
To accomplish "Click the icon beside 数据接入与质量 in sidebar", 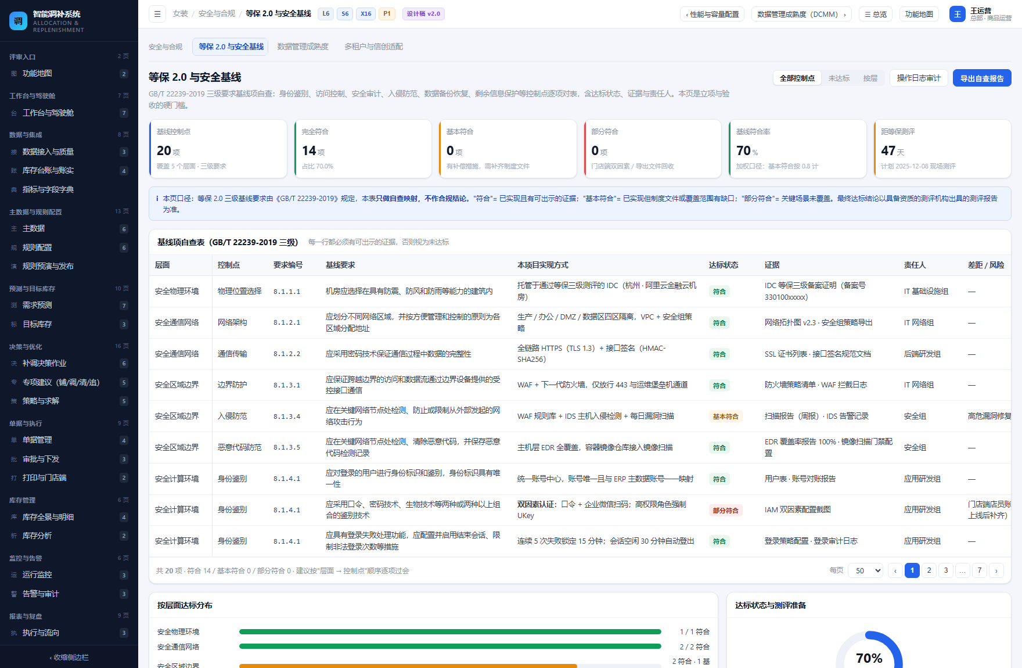I will tap(14, 152).
